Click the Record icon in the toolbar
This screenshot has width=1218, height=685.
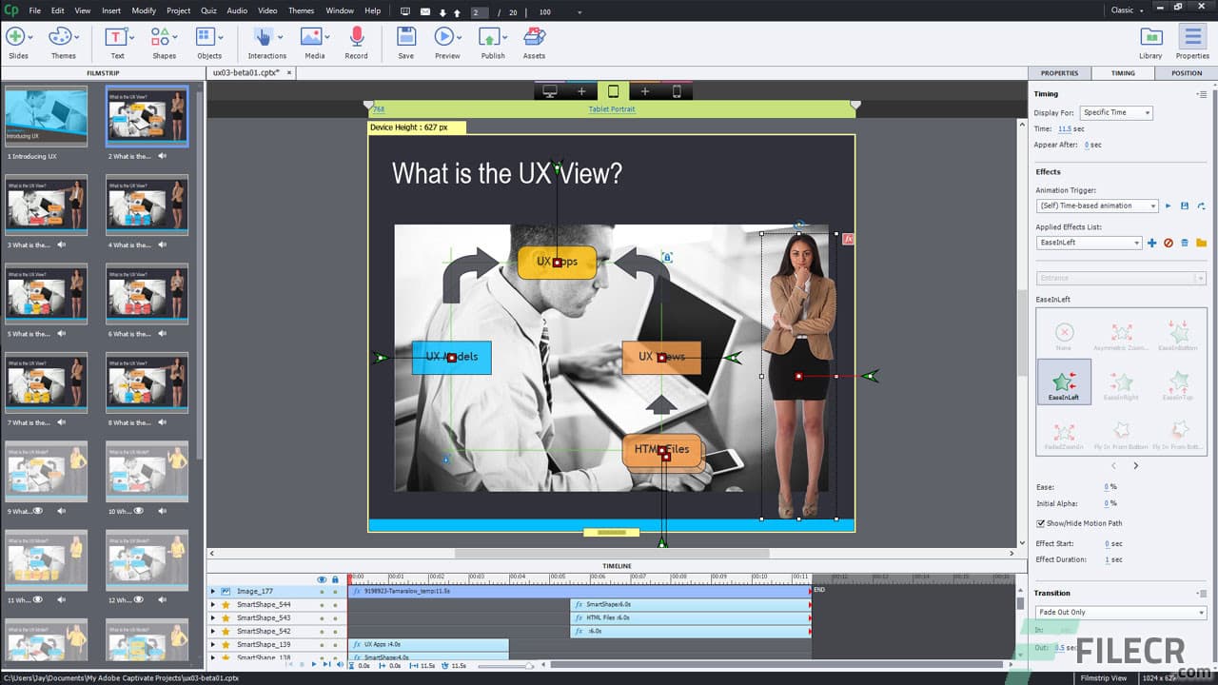point(356,38)
